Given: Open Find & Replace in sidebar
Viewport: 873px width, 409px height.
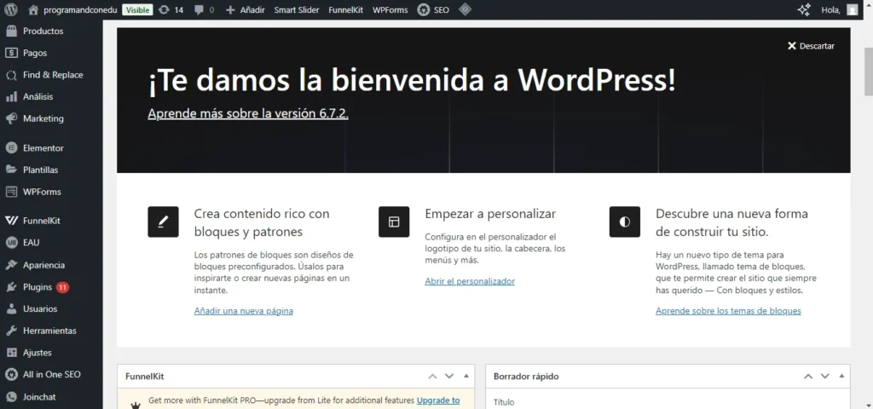Looking at the screenshot, I should point(51,75).
